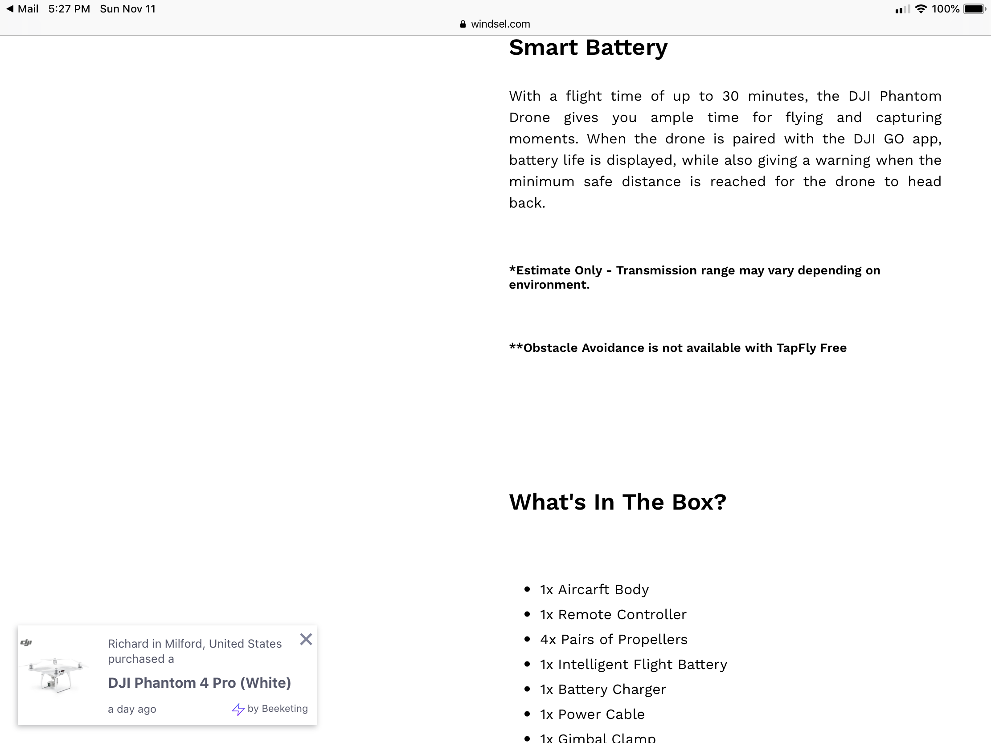The height and width of the screenshot is (743, 991).
Task: Tap the '1x Gimbal Clamp' list item
Action: (x=598, y=738)
